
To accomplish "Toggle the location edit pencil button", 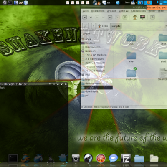I will (x=85, y=26).
